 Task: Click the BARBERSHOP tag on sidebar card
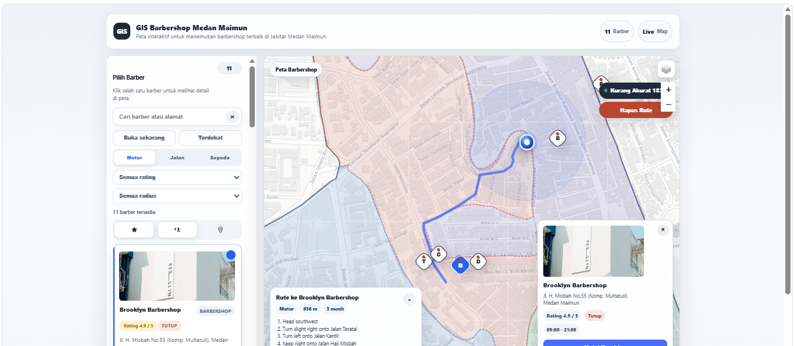point(215,311)
